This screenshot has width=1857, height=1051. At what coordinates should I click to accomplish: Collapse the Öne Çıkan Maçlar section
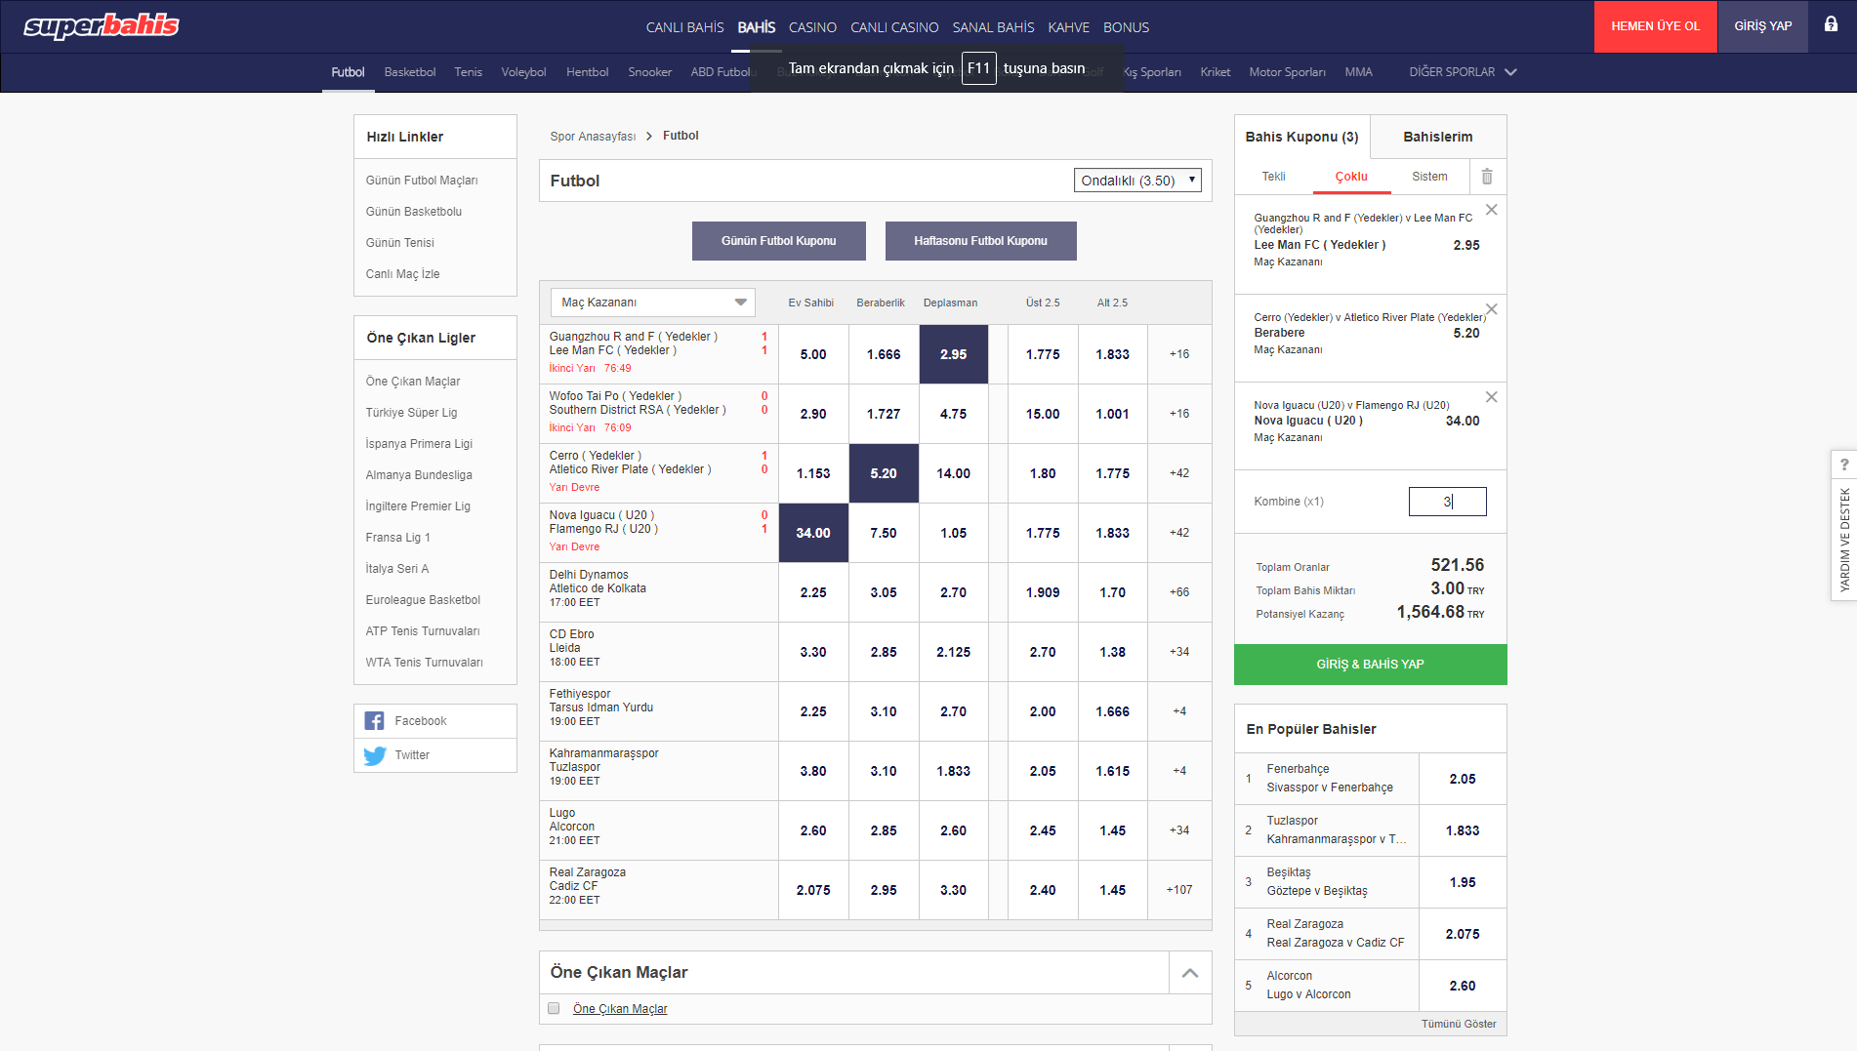pos(1189,972)
